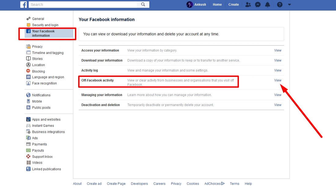The width and height of the screenshot is (336, 191).
Task: Open Support Inbox
Action: click(42, 157)
